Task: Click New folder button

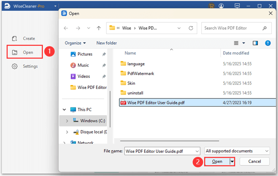Action: 107,43
